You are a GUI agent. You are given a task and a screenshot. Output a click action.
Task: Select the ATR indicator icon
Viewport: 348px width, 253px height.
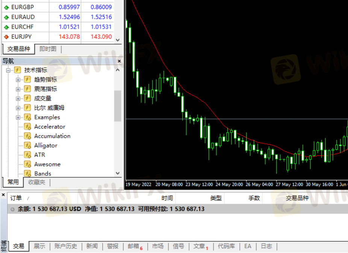point(27,155)
